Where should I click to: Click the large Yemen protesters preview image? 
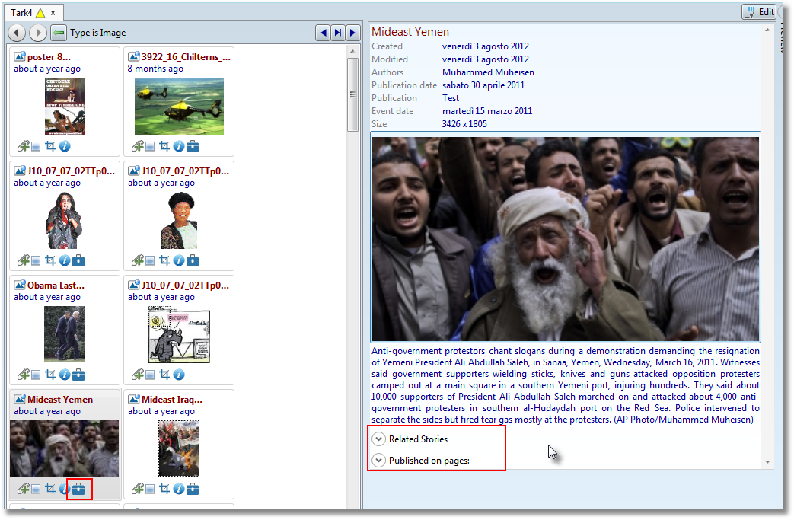point(566,239)
